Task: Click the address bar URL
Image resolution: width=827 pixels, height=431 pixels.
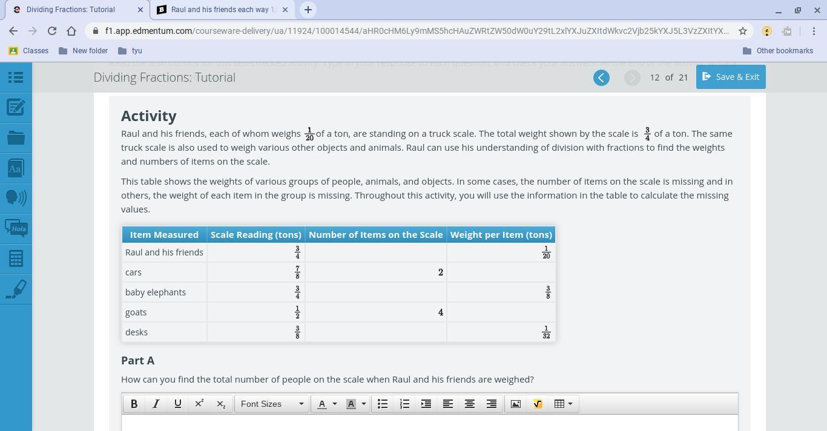Action: pyautogui.click(x=417, y=31)
